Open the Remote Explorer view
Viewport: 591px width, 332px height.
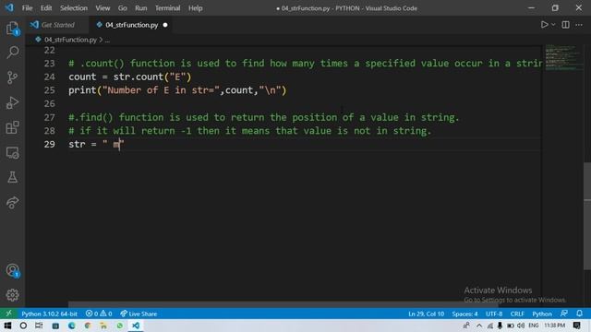[12, 153]
